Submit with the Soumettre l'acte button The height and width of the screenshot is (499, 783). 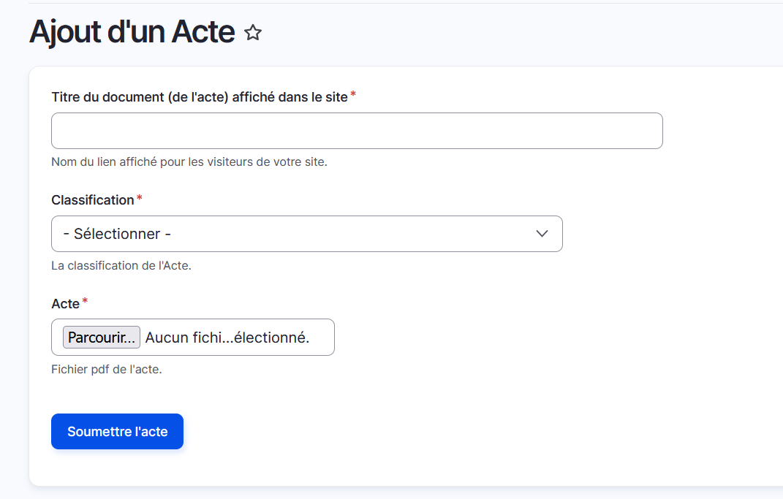click(117, 432)
